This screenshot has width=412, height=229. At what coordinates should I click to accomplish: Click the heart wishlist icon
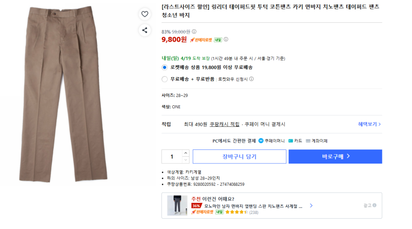tap(144, 14)
